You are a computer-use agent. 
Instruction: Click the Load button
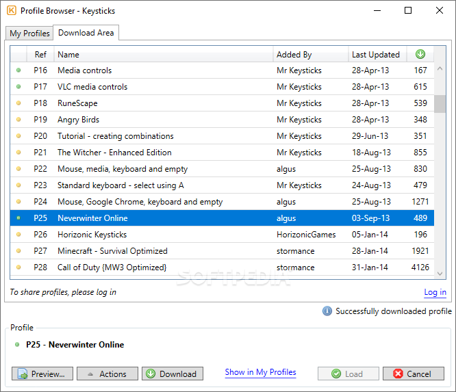(349, 374)
